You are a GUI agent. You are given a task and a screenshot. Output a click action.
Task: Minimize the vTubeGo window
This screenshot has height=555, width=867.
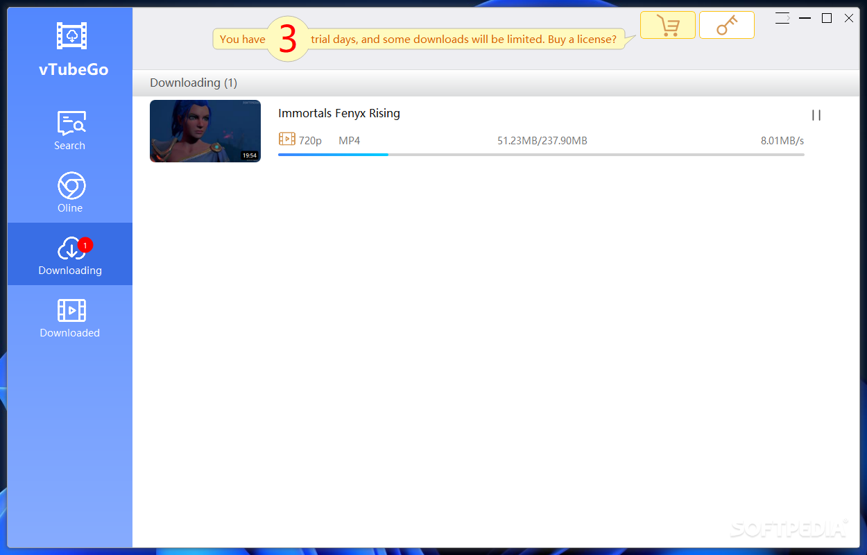[805, 19]
